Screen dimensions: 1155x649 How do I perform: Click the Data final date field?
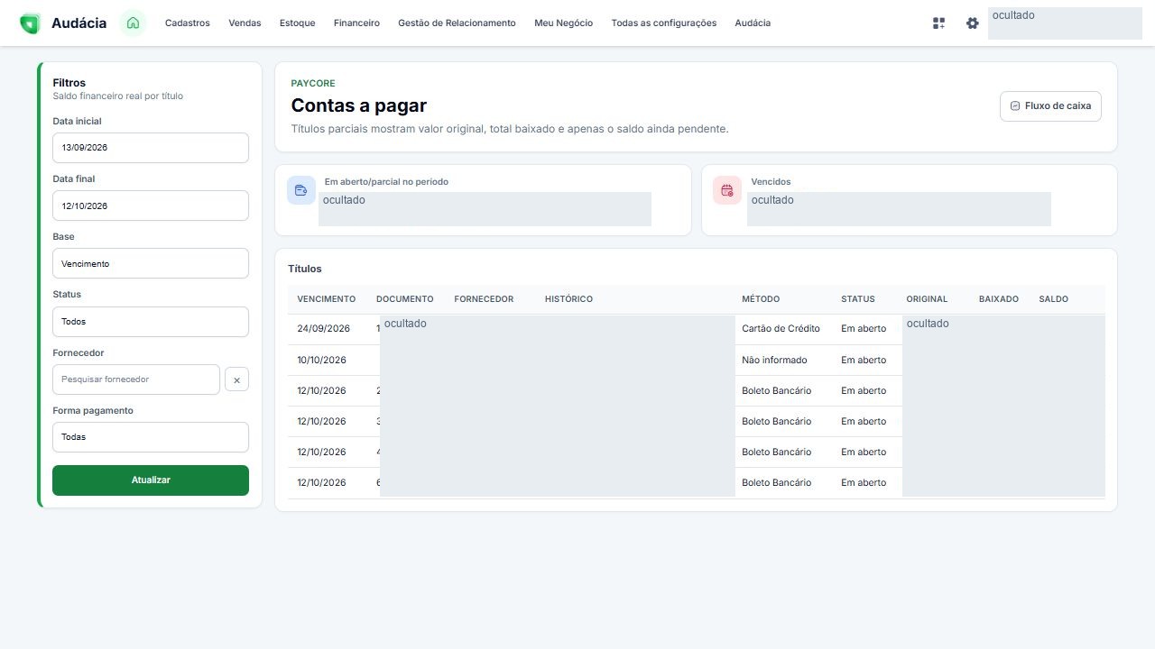[x=151, y=206]
